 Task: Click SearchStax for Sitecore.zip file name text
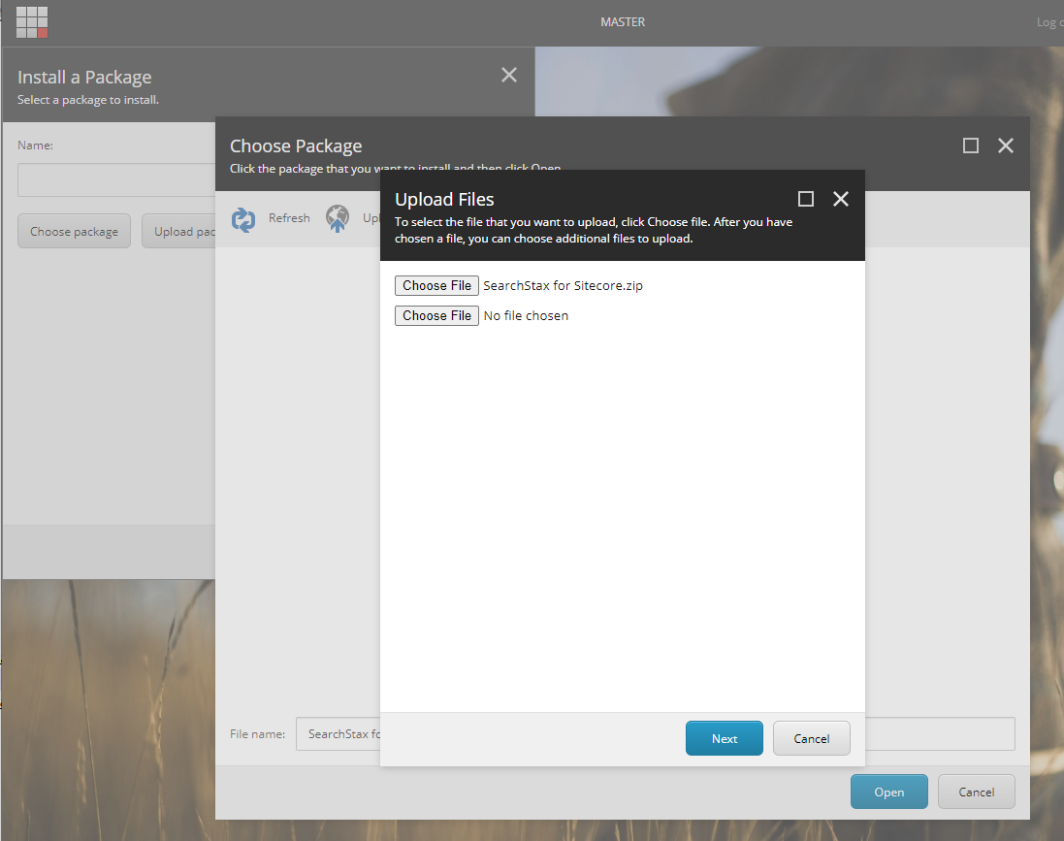click(x=563, y=286)
